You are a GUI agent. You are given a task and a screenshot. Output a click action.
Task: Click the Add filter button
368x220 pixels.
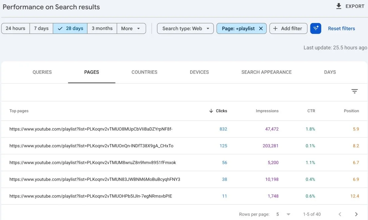pos(288,28)
